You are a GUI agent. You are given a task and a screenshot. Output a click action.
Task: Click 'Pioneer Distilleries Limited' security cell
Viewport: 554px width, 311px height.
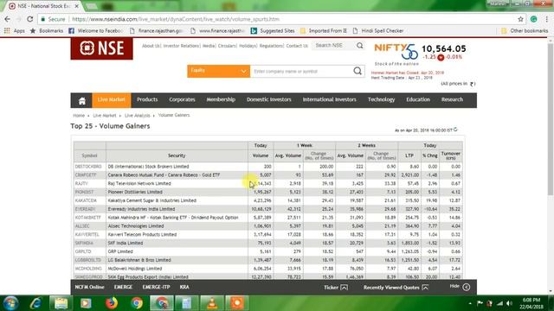coord(177,192)
